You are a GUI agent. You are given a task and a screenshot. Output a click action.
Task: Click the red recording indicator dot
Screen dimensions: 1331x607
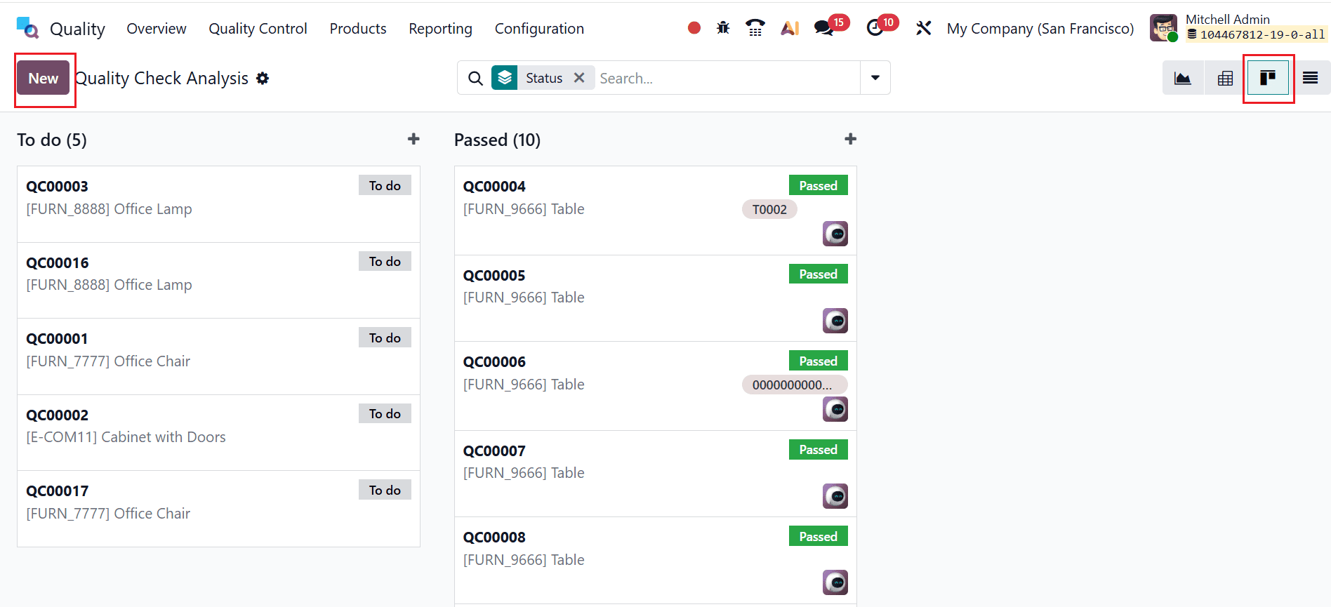694,27
